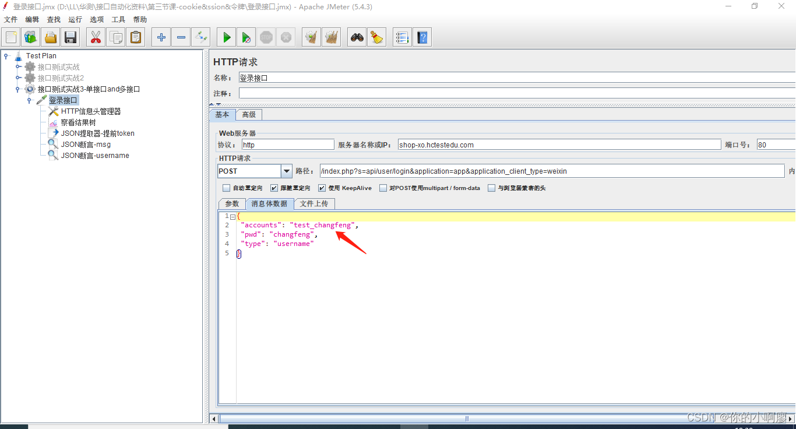Click the Clear broom-with-gear icon

312,37
